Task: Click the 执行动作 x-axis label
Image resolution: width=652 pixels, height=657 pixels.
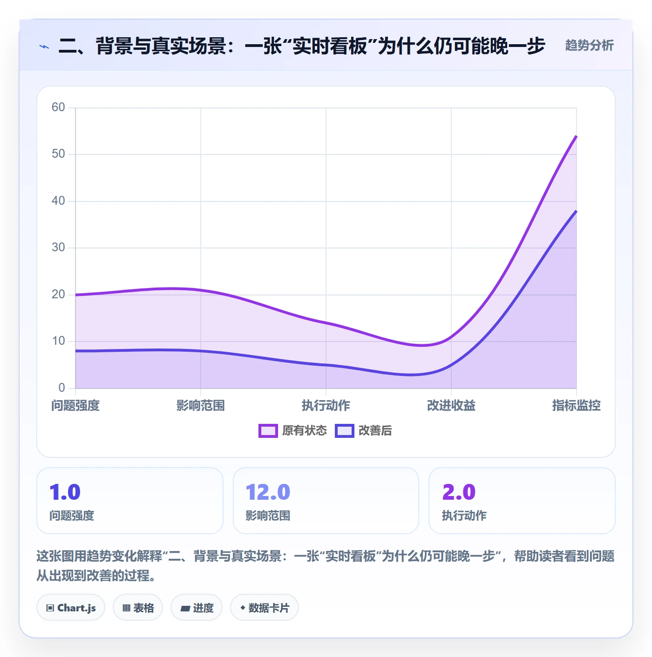Action: point(326,406)
